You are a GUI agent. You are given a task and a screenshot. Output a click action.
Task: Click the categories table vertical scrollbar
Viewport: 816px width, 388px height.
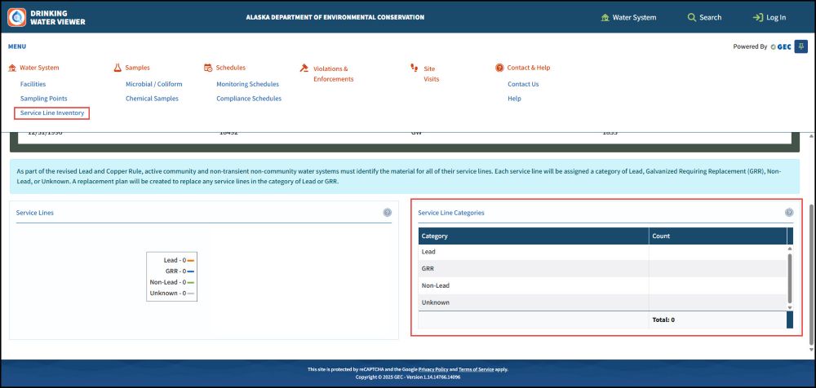point(789,277)
